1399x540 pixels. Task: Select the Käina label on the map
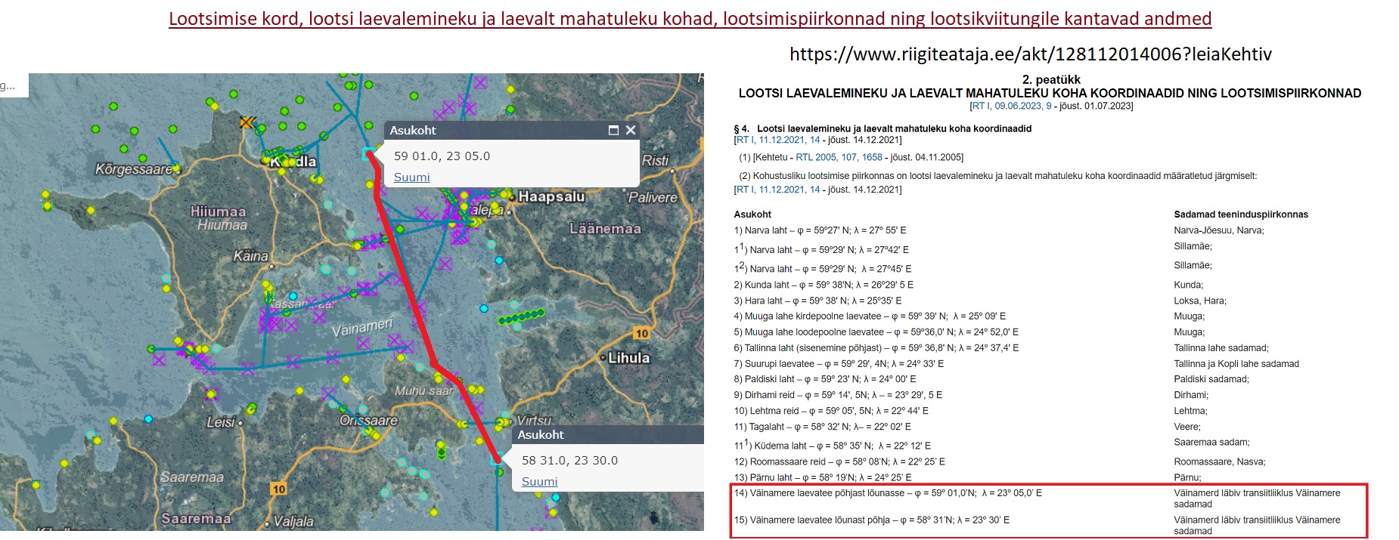pyautogui.click(x=250, y=256)
